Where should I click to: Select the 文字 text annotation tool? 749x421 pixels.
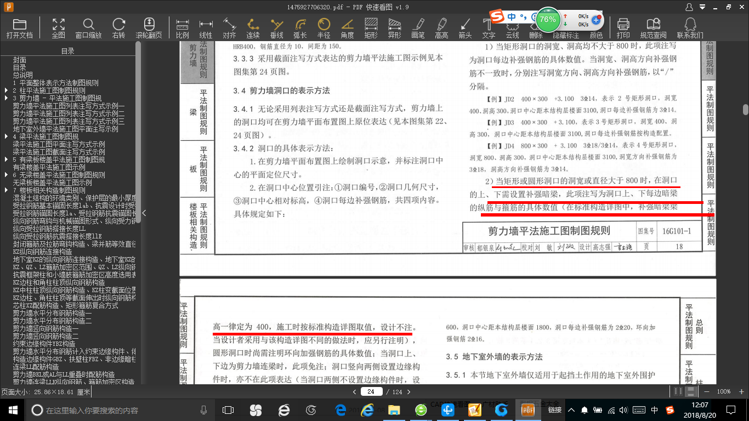point(489,28)
